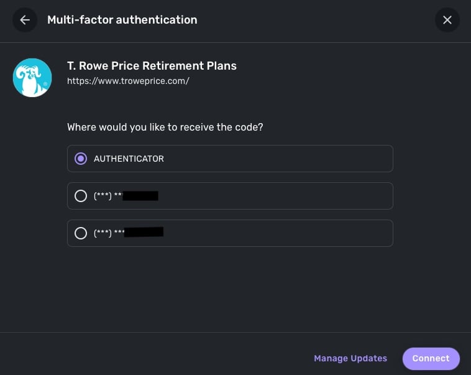Click the T. Rowe Price Retirement Plans heading
The height and width of the screenshot is (375, 471).
click(152, 65)
